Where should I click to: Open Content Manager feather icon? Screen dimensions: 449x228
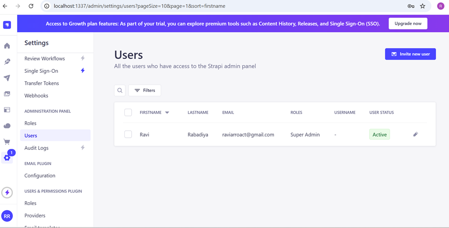(7, 62)
